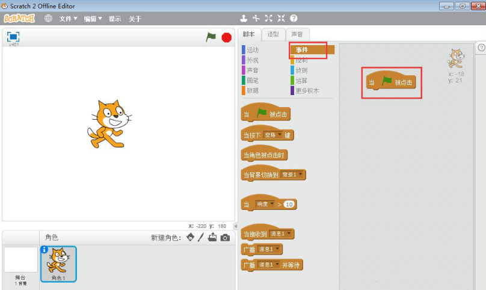Switch to the 脚本 tab

(x=249, y=34)
